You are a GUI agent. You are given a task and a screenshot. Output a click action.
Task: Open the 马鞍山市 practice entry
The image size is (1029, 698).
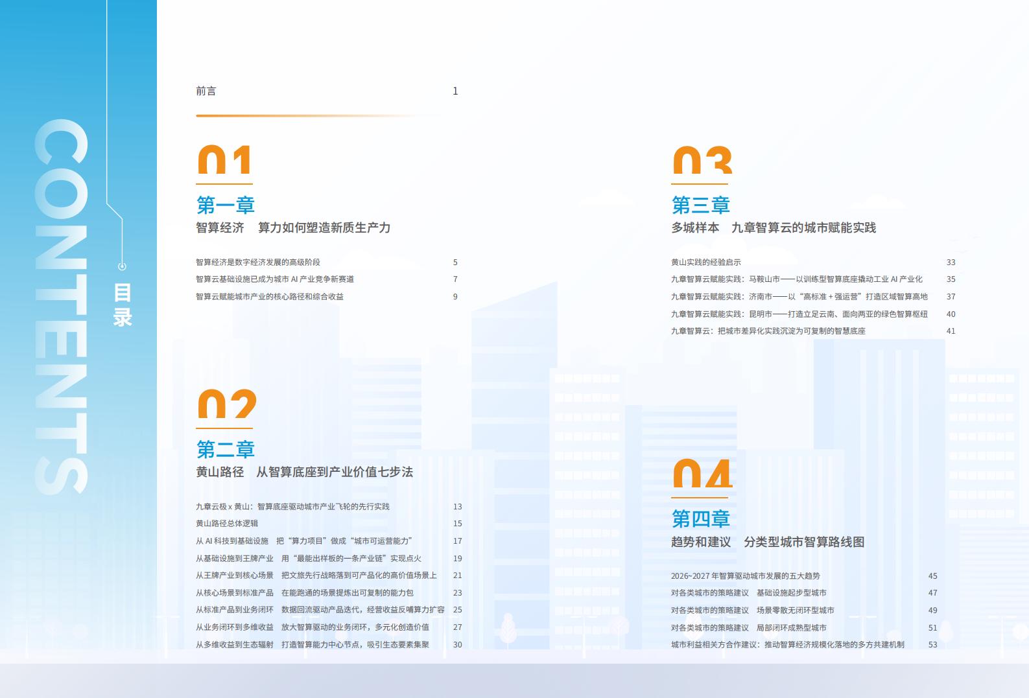coord(796,279)
